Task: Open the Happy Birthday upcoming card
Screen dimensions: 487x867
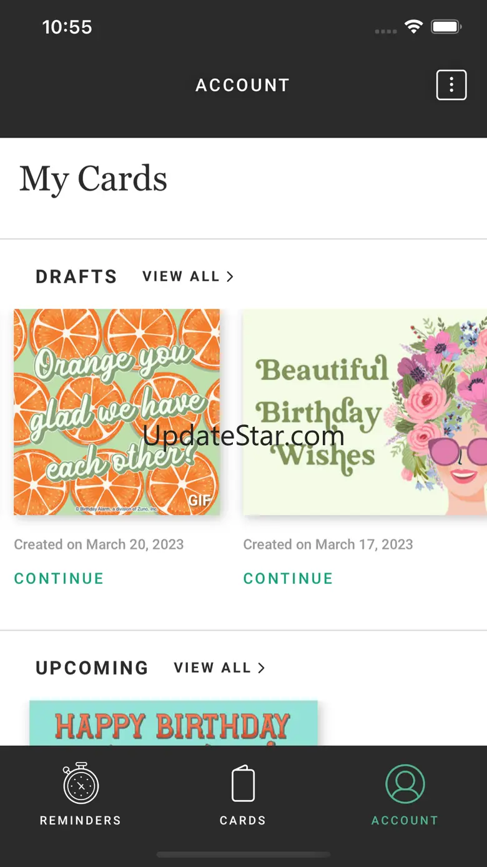Action: click(x=174, y=724)
